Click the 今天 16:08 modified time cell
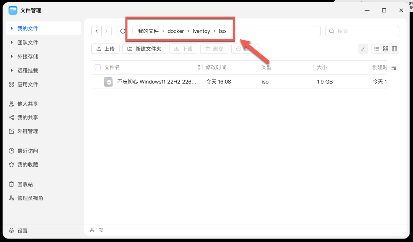This screenshot has width=413, height=242. coord(218,82)
